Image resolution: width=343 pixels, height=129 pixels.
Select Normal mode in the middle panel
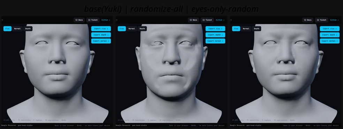pos(132,29)
